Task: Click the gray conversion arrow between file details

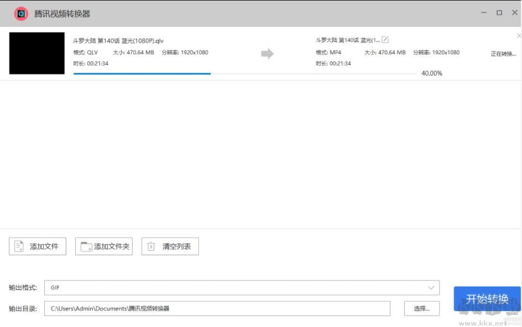Action: (x=266, y=53)
